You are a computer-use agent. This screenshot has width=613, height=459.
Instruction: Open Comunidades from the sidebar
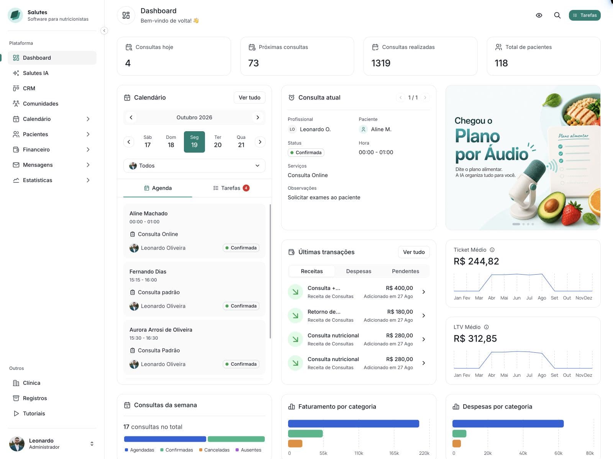click(x=52, y=104)
